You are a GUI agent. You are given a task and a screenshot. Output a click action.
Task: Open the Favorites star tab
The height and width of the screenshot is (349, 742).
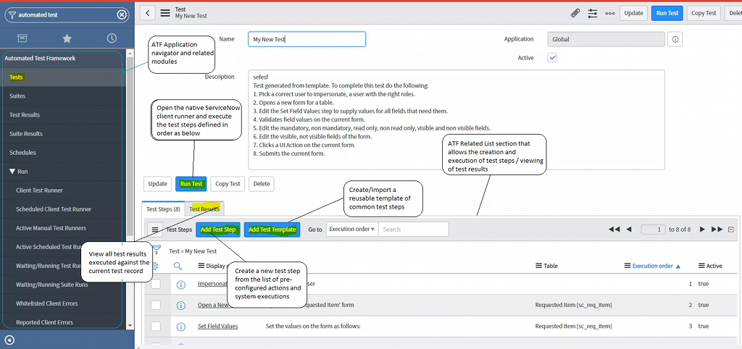click(67, 38)
